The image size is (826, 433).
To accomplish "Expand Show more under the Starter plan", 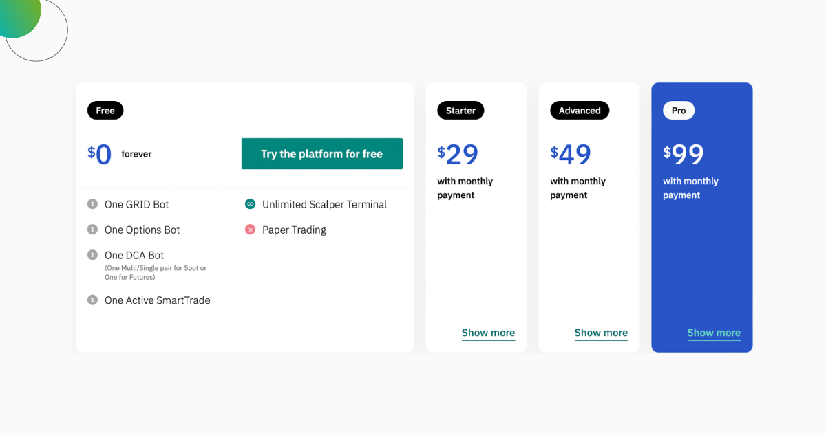I will point(488,333).
